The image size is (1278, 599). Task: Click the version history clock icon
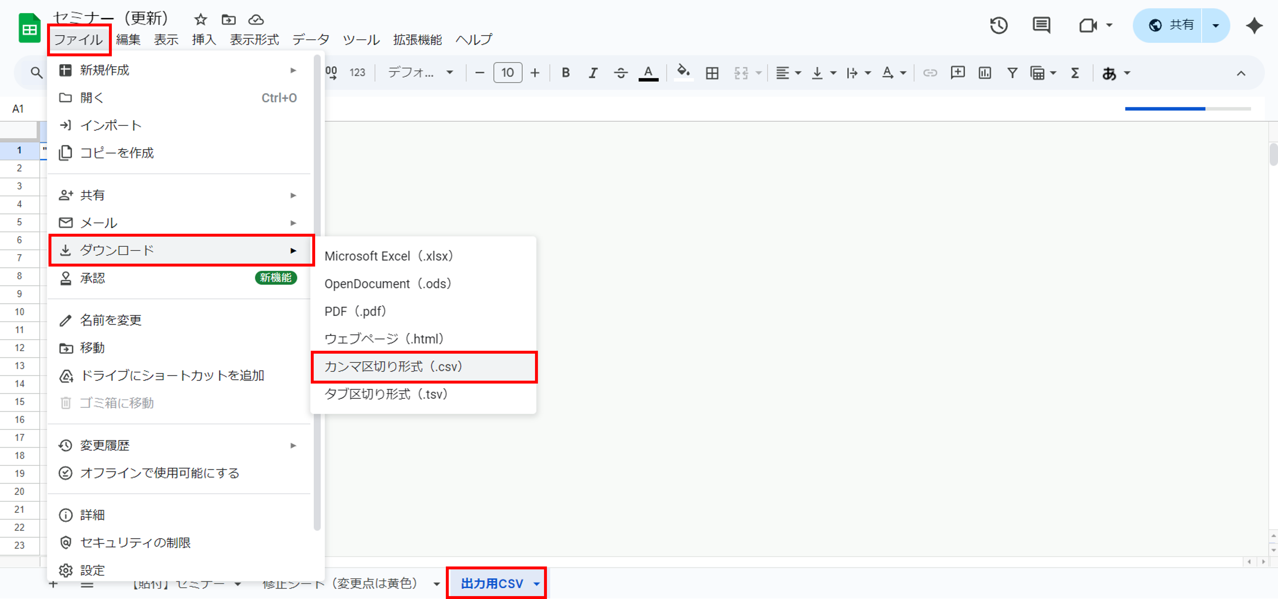[x=999, y=25]
